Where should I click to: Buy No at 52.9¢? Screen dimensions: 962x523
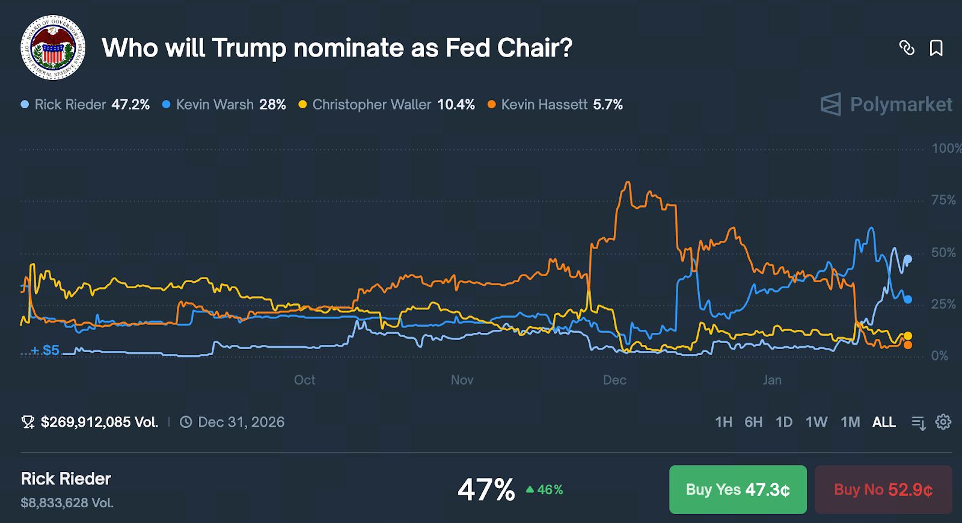tap(883, 489)
